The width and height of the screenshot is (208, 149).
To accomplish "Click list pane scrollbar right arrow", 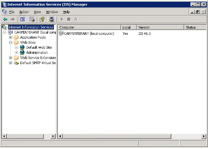I will tap(204, 136).
